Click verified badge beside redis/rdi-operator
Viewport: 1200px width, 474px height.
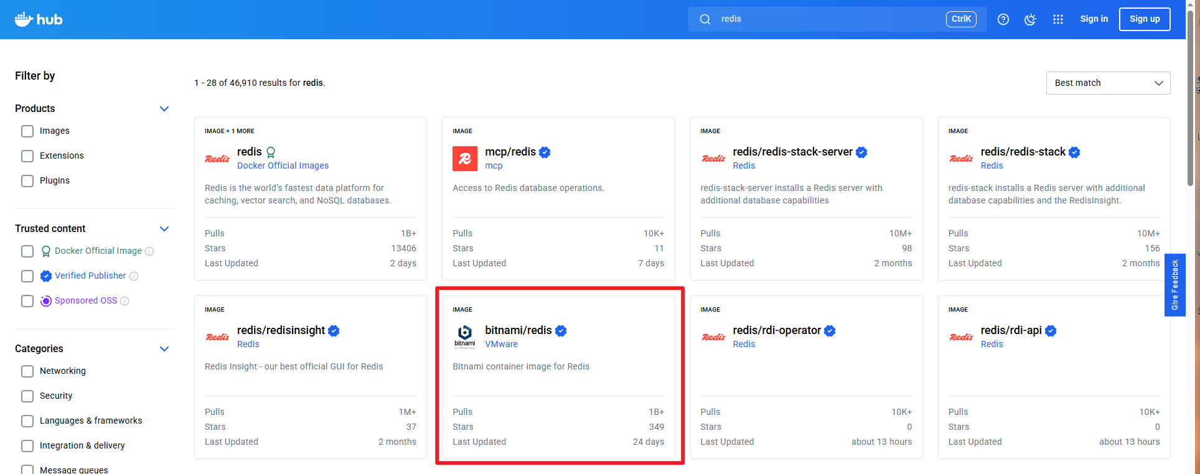pyautogui.click(x=830, y=330)
